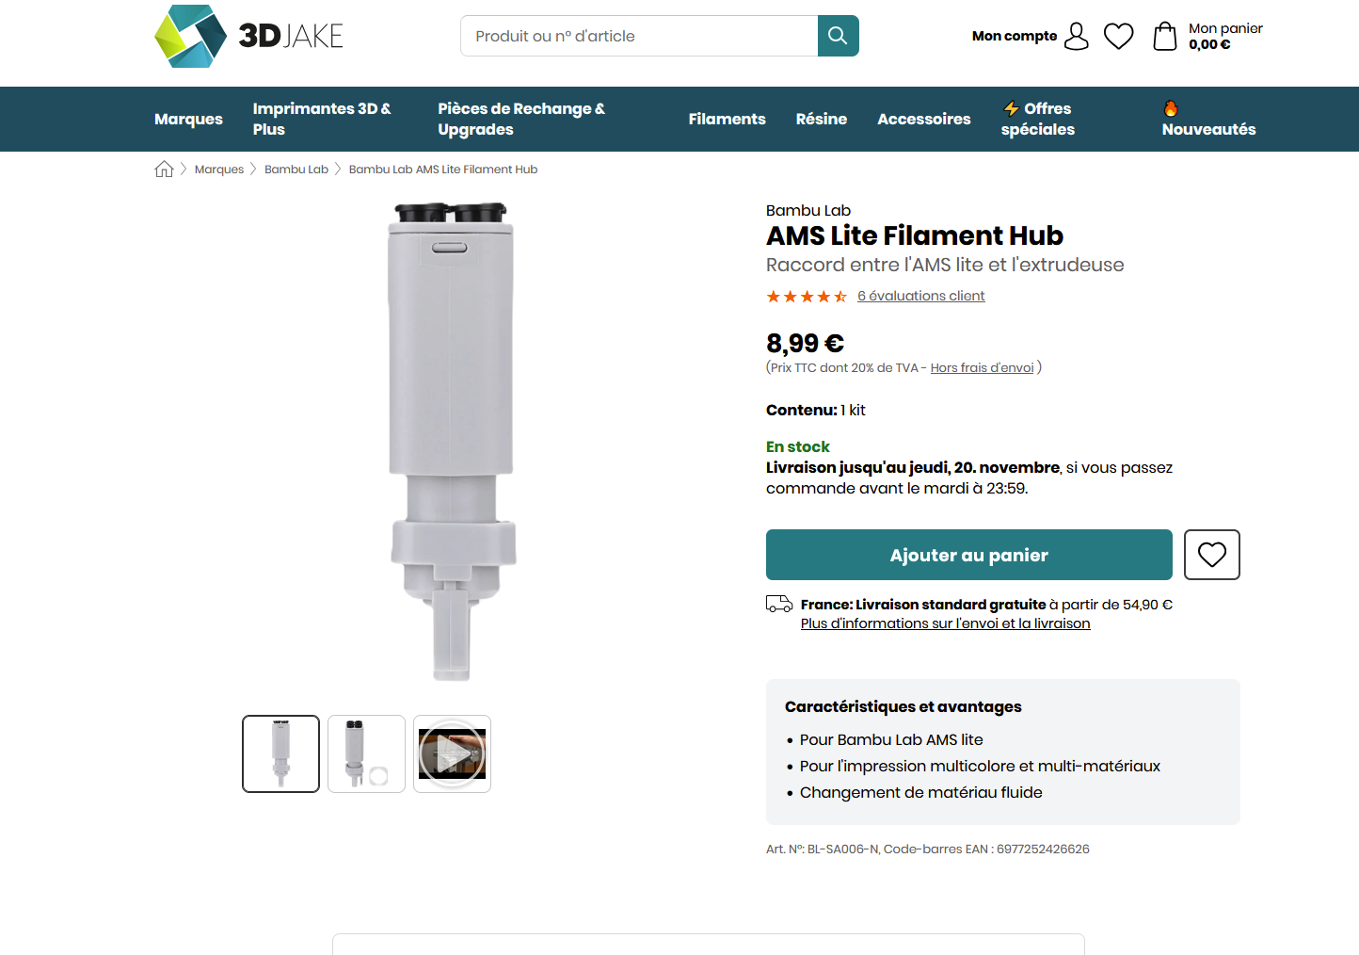Open the Filaments navigation menu

[727, 119]
